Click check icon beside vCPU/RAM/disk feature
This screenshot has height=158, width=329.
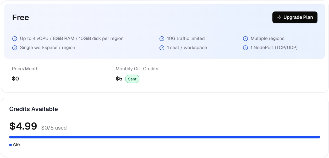[x=15, y=39]
